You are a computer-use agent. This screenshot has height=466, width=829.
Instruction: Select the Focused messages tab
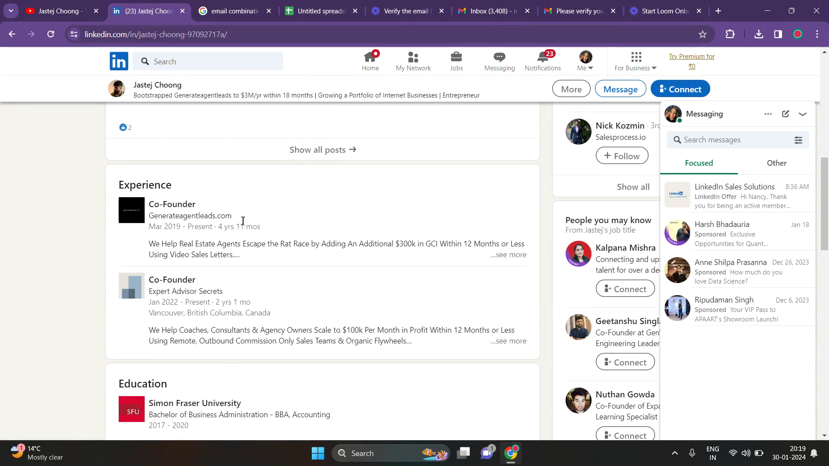click(699, 163)
